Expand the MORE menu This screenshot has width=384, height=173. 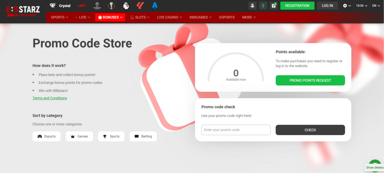click(x=249, y=17)
